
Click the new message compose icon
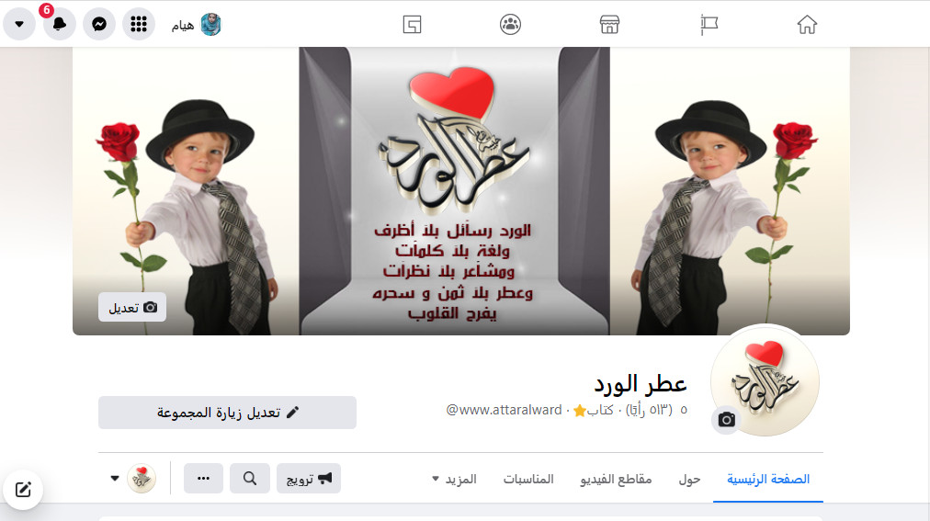(x=23, y=490)
